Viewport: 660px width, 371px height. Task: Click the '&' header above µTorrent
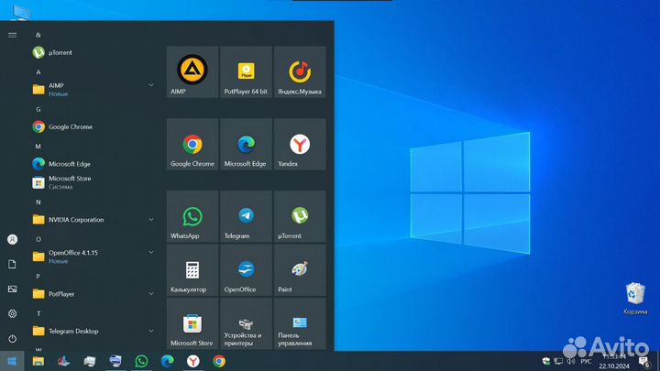point(38,35)
